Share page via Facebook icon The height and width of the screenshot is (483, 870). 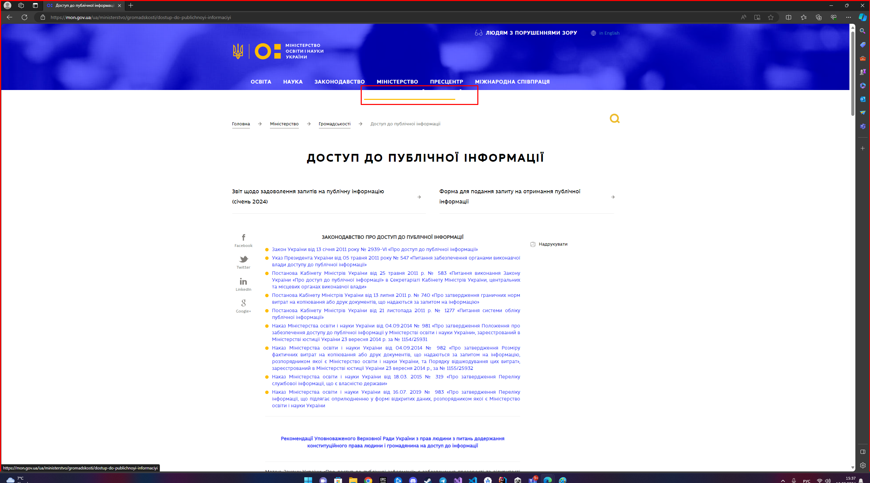click(243, 237)
